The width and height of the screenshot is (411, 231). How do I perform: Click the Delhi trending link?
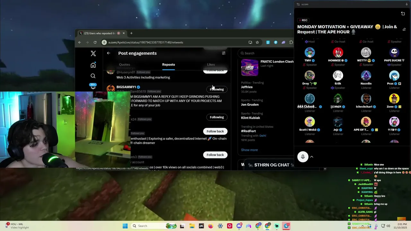(263, 136)
